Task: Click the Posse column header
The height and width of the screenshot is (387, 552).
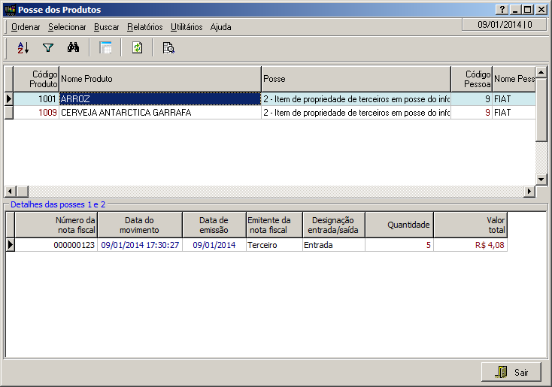Action: (355, 79)
